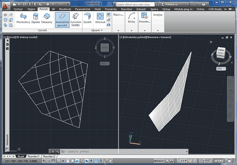Toggle polar tracking in status bar
237x165 pixels.
63,161
